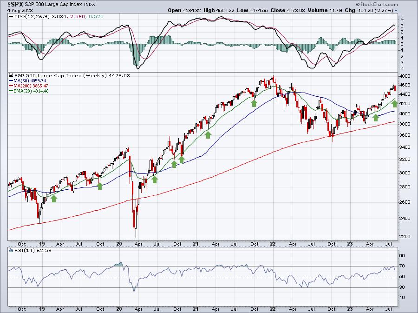
Task: Select the green arrow at October 2021
Action: click(254, 103)
